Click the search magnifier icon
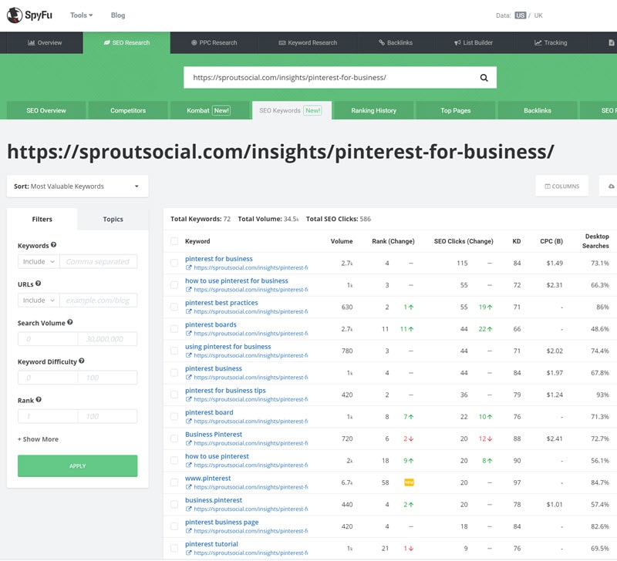The height and width of the screenshot is (561, 617). (484, 78)
